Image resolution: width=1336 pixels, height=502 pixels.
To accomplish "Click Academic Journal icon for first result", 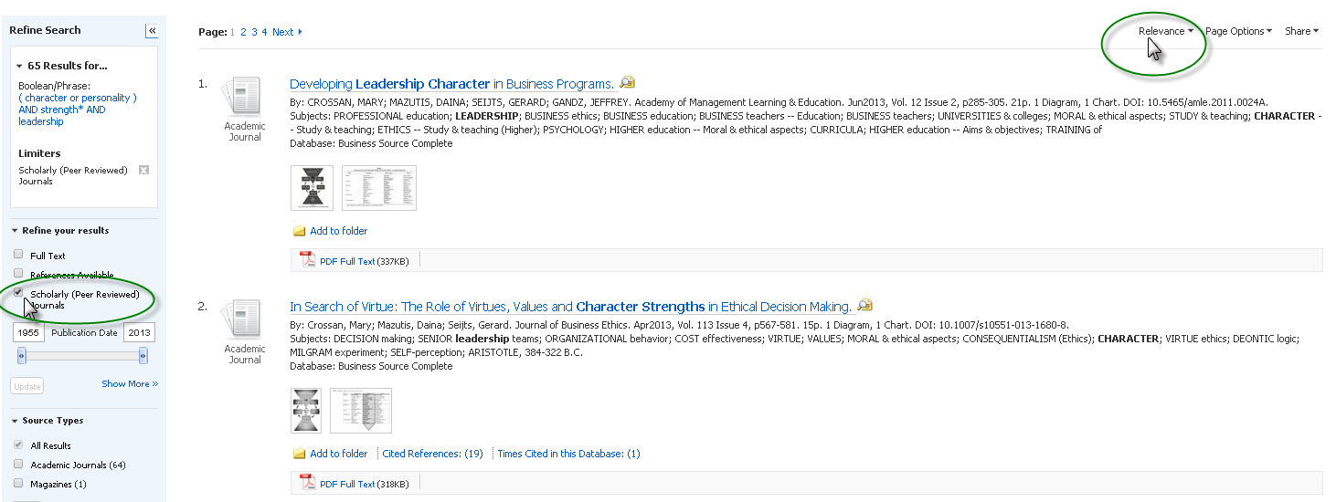I will tap(245, 97).
